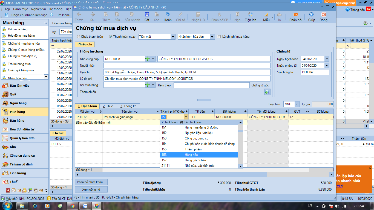The height and width of the screenshot is (210, 374).
Task: Tick the Là chi phí mua hàng checkbox
Action: tap(219, 37)
